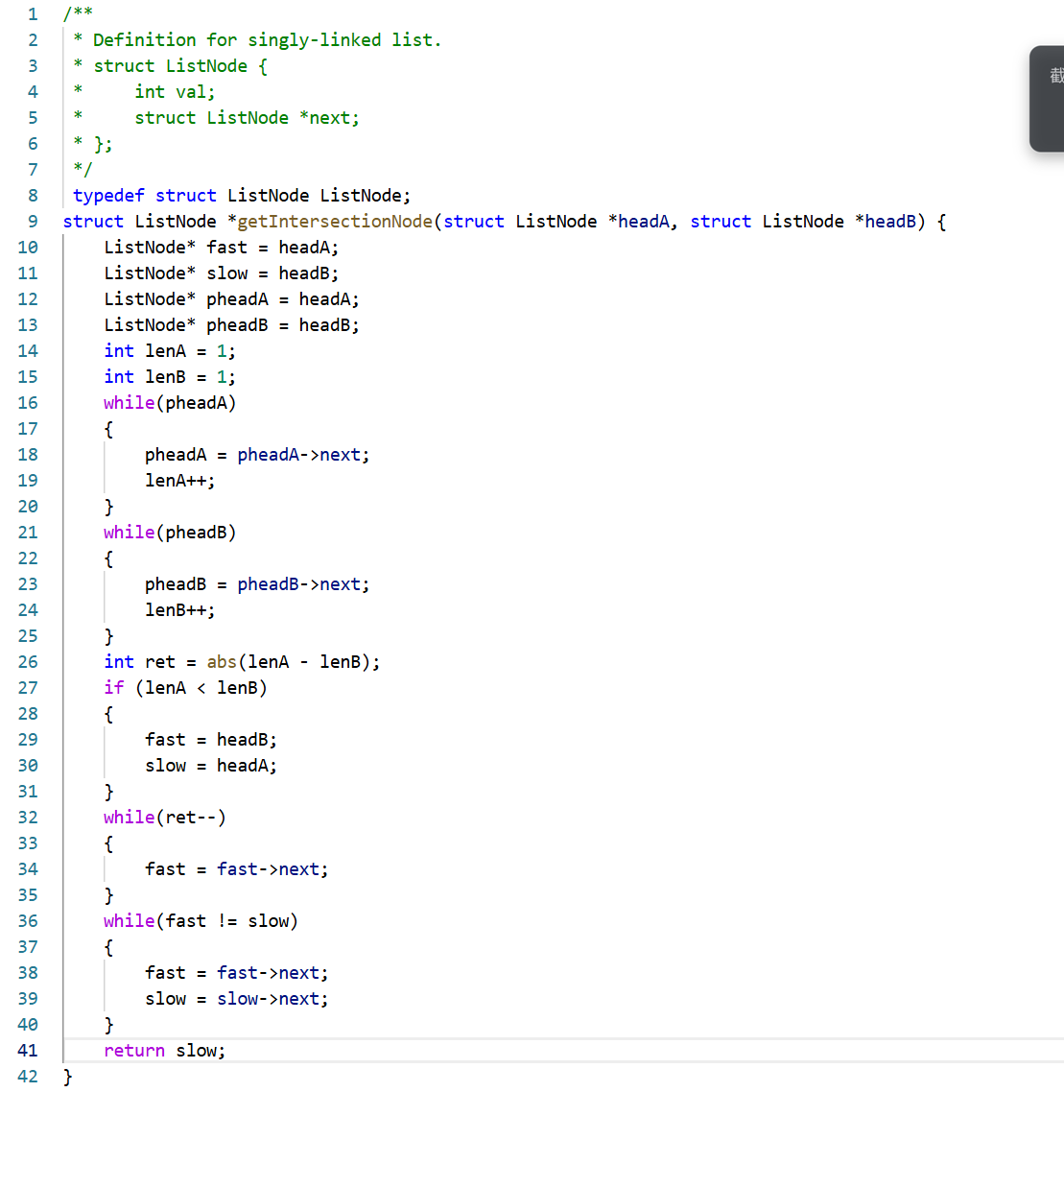This screenshot has height=1187, width=1064.
Task: Click the 'return slow;' statement
Action: click(165, 1051)
